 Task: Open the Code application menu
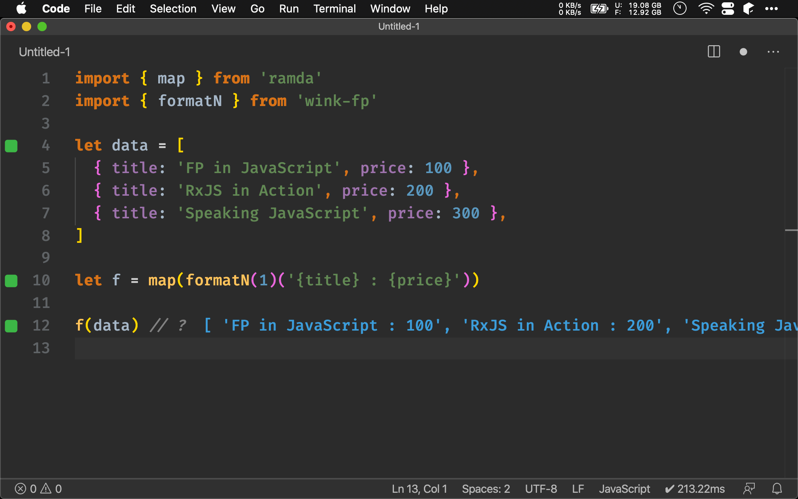click(56, 9)
